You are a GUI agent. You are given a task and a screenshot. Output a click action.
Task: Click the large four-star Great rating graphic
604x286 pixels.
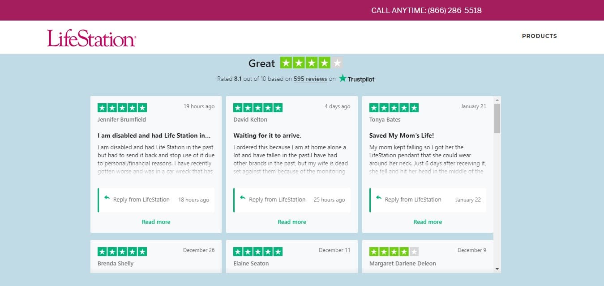pos(312,63)
